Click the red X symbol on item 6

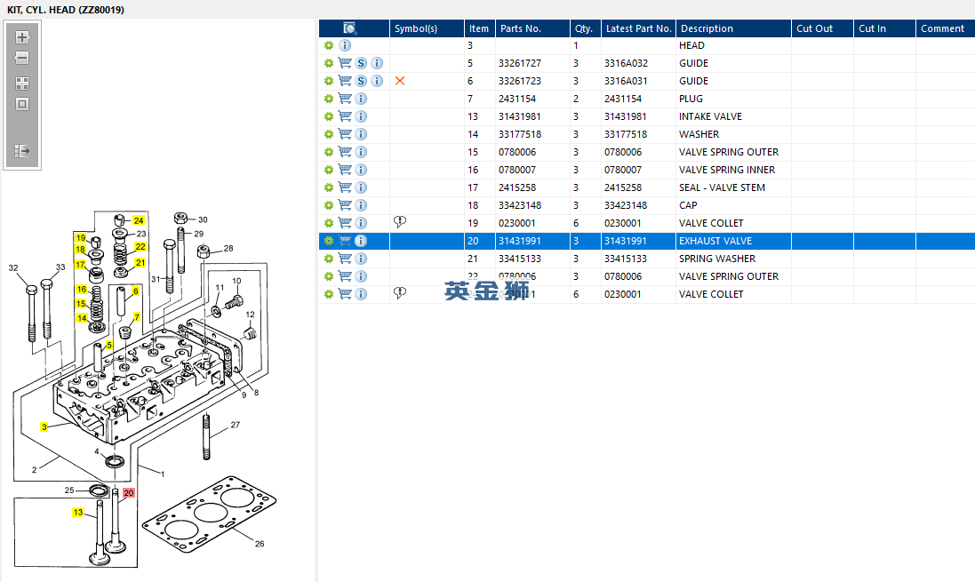click(x=400, y=81)
